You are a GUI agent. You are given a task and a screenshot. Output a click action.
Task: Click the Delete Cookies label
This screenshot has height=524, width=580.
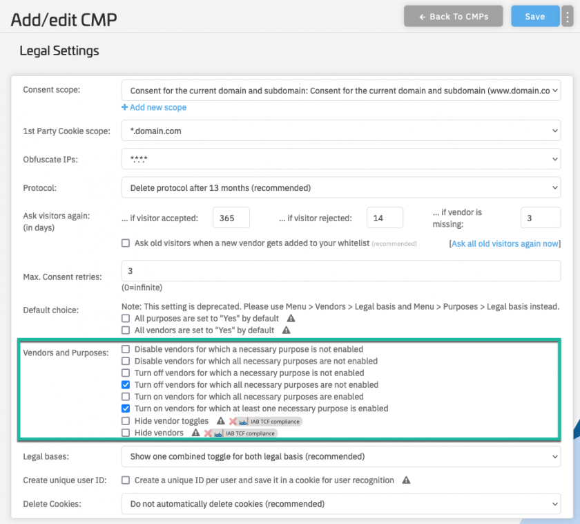pyautogui.click(x=52, y=504)
